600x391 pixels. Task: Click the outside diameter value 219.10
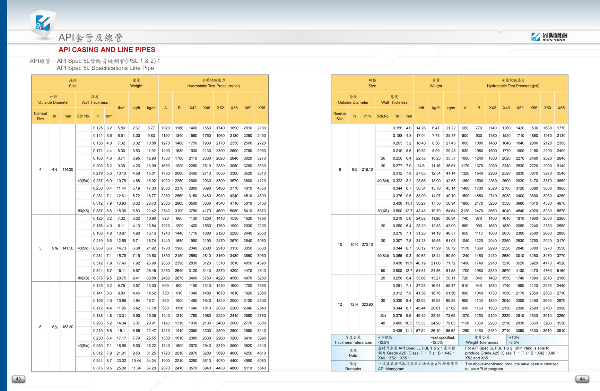(x=367, y=169)
